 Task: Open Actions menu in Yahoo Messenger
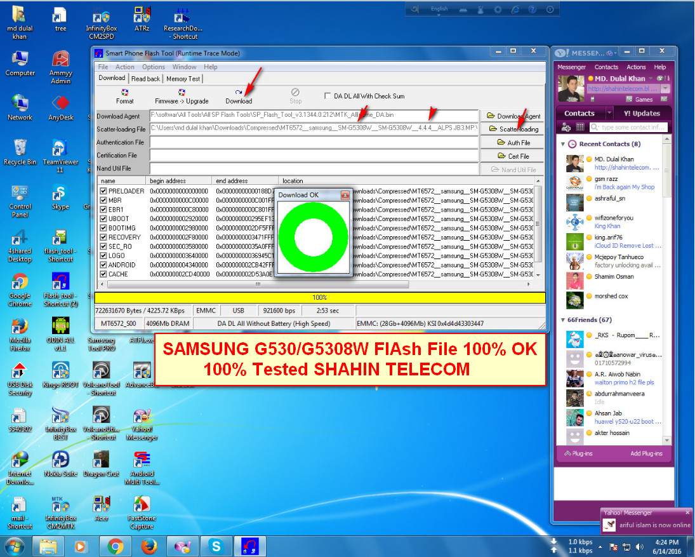tap(635, 67)
